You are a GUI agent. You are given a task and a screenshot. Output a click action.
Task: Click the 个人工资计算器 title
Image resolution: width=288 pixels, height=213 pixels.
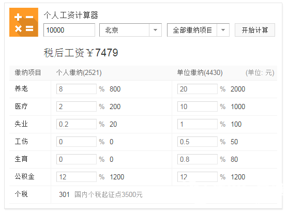pos(71,15)
